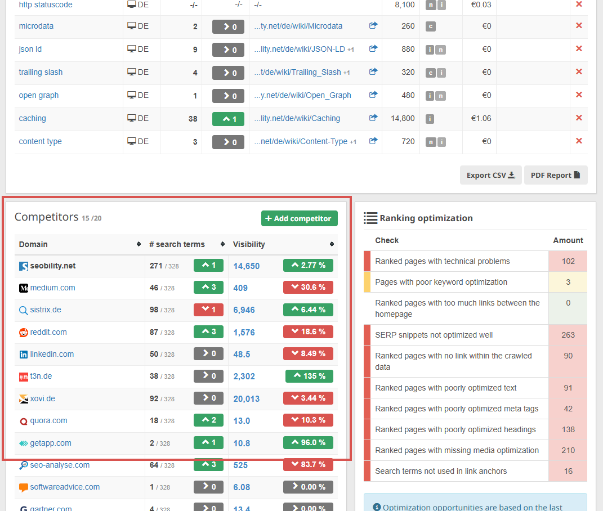Open the http statuscode keyword link
Screen dimensions: 603x511
(46, 5)
